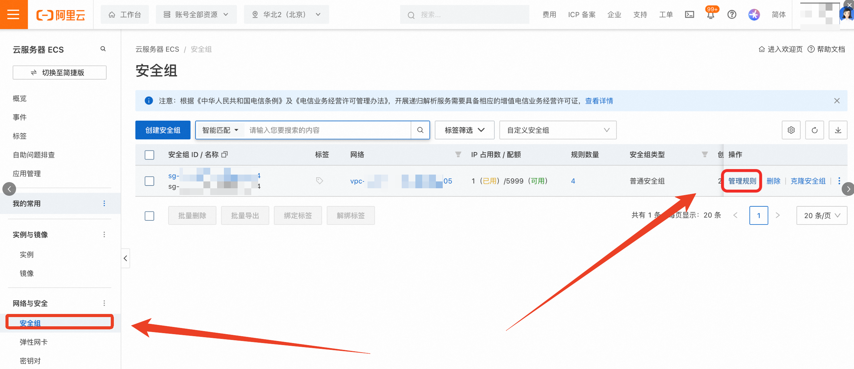Expand the 自定义安全组 dropdown

558,130
